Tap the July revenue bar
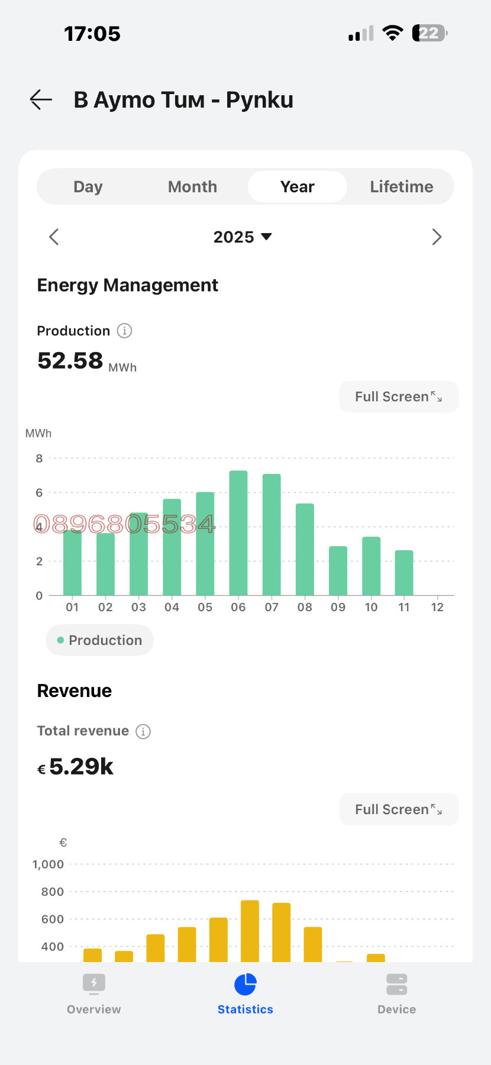This screenshot has height=1065, width=491. tap(282, 931)
